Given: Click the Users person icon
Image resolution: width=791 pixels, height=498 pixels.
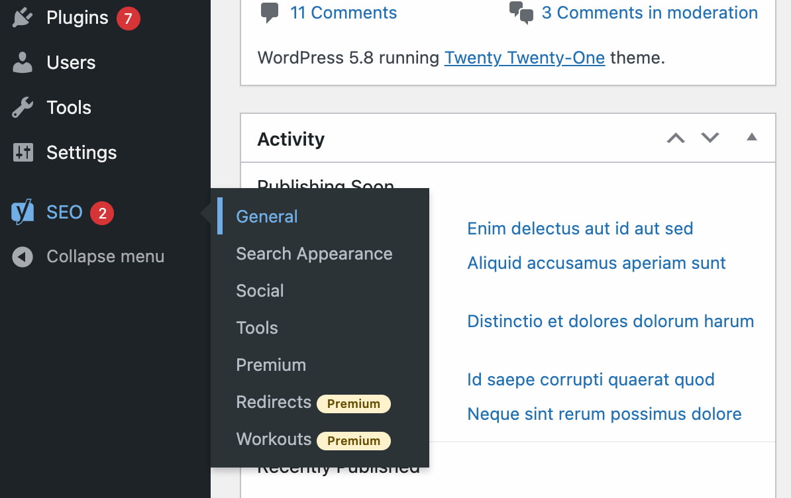Looking at the screenshot, I should click(23, 62).
